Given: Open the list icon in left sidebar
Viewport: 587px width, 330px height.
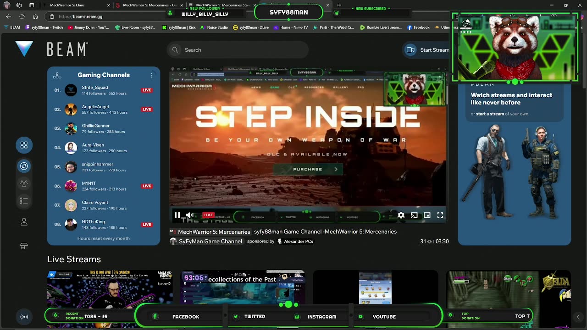Looking at the screenshot, I should coord(24,201).
